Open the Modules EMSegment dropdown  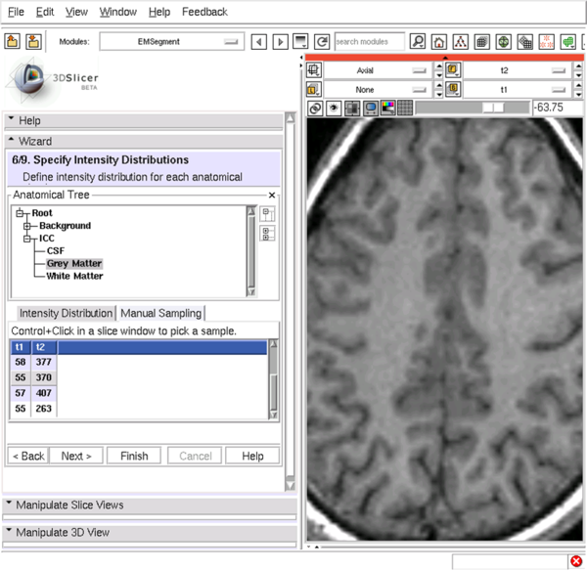(x=171, y=42)
